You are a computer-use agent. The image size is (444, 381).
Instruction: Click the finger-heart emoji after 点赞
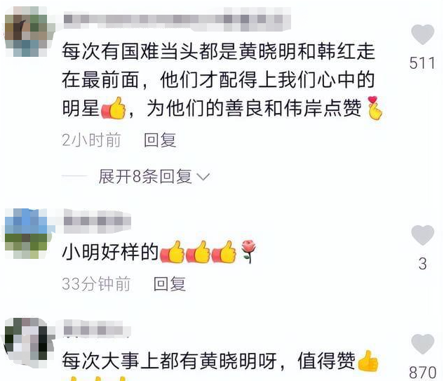375,108
